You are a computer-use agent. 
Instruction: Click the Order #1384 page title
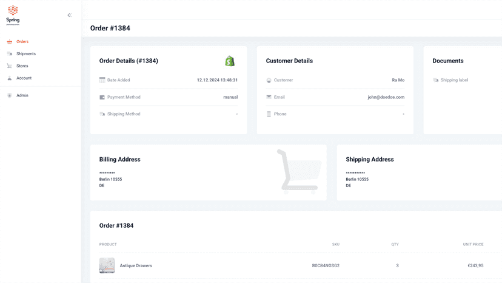(x=110, y=28)
